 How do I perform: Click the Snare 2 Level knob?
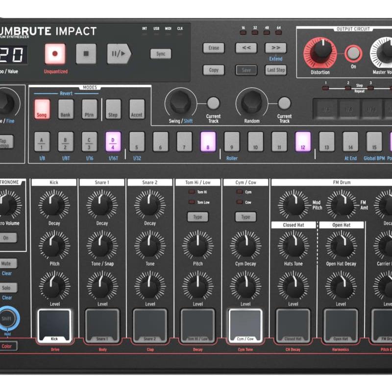point(150,286)
